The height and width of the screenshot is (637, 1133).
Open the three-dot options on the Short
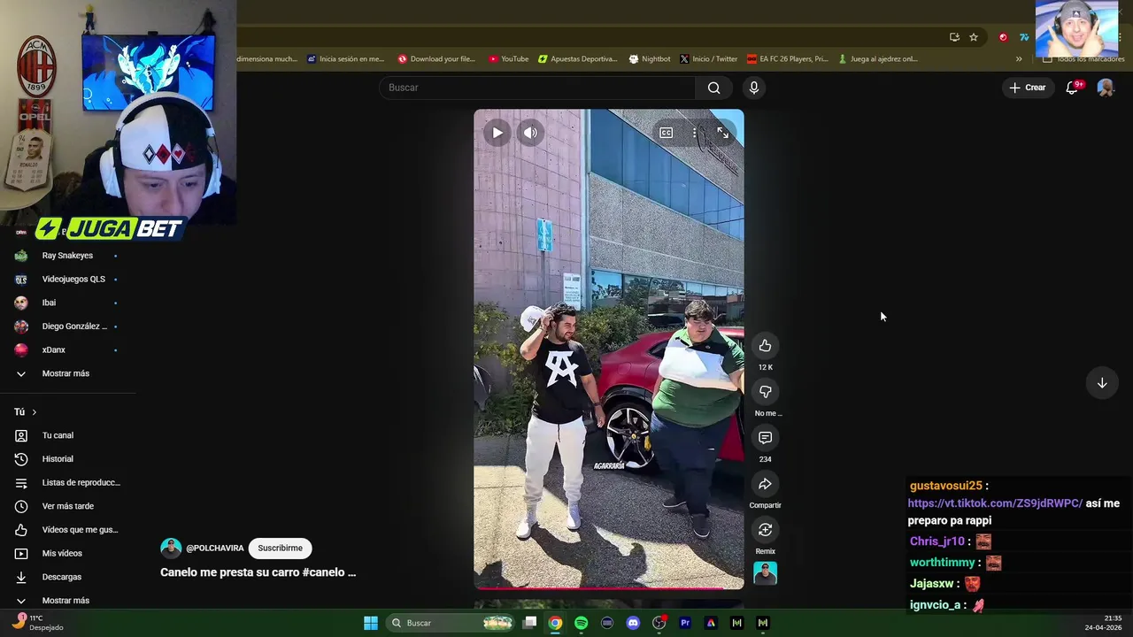point(695,133)
